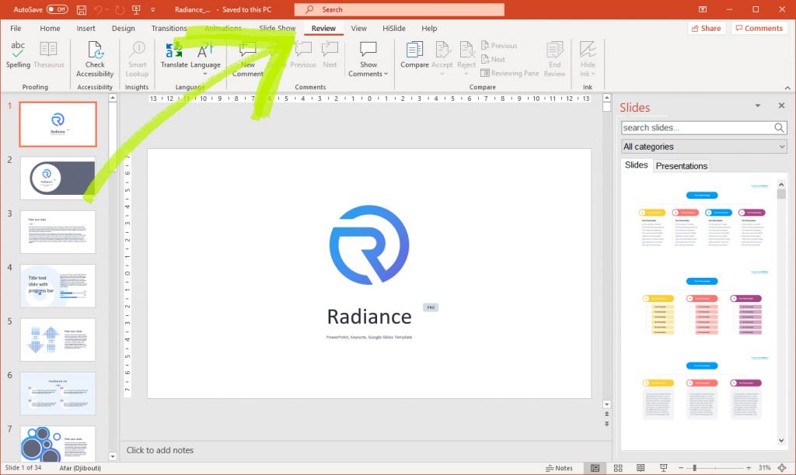Open the Language options
Screen dimensions: 796x475
pyautogui.click(x=205, y=59)
